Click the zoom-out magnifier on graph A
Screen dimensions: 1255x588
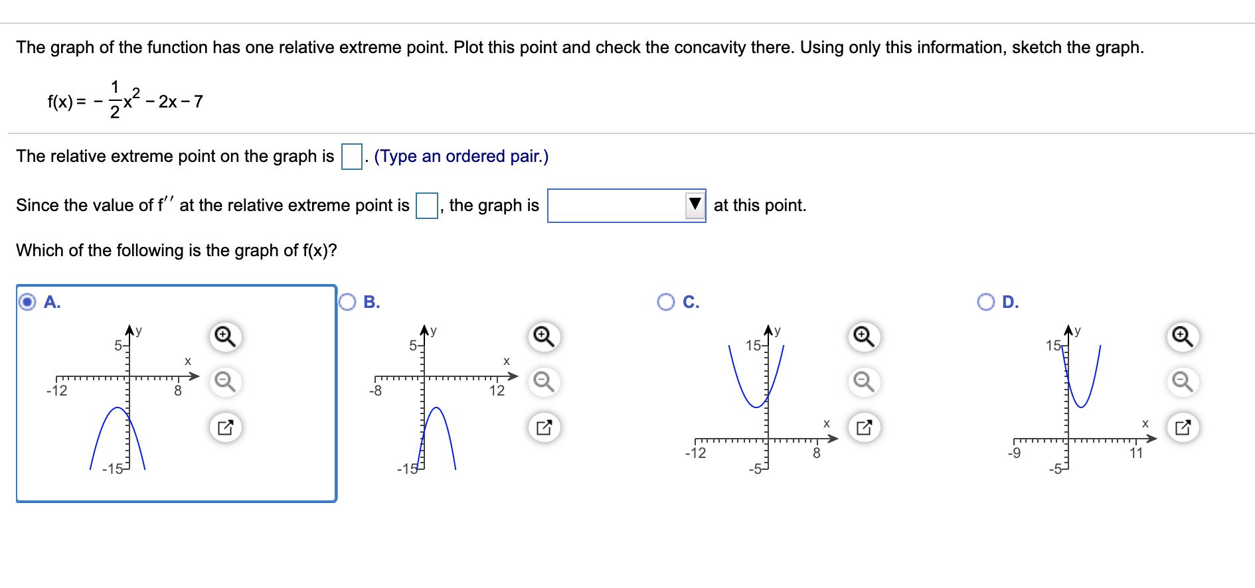[x=226, y=382]
